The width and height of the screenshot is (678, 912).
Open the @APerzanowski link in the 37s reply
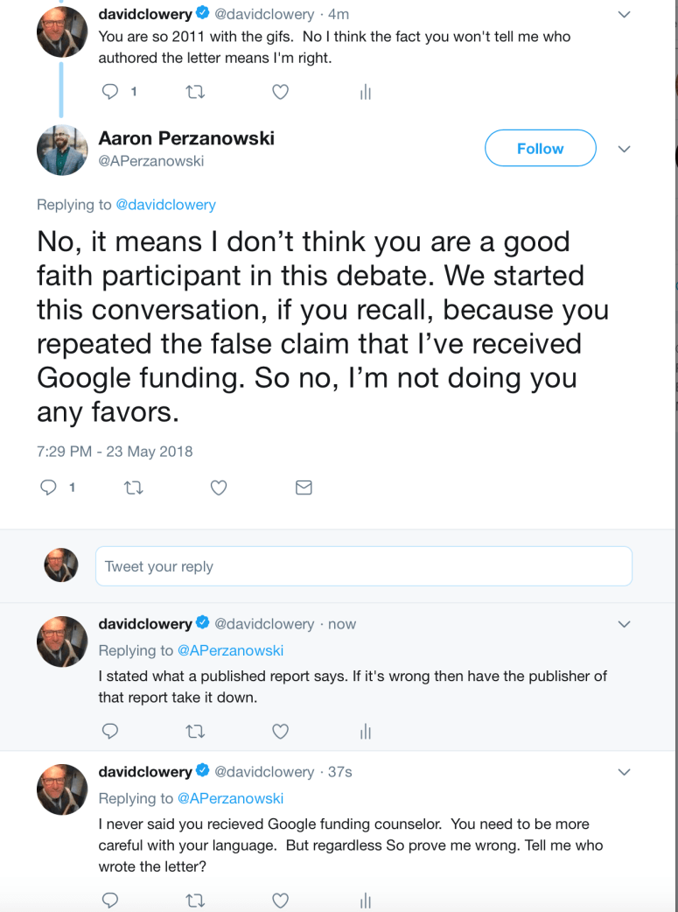click(x=230, y=798)
